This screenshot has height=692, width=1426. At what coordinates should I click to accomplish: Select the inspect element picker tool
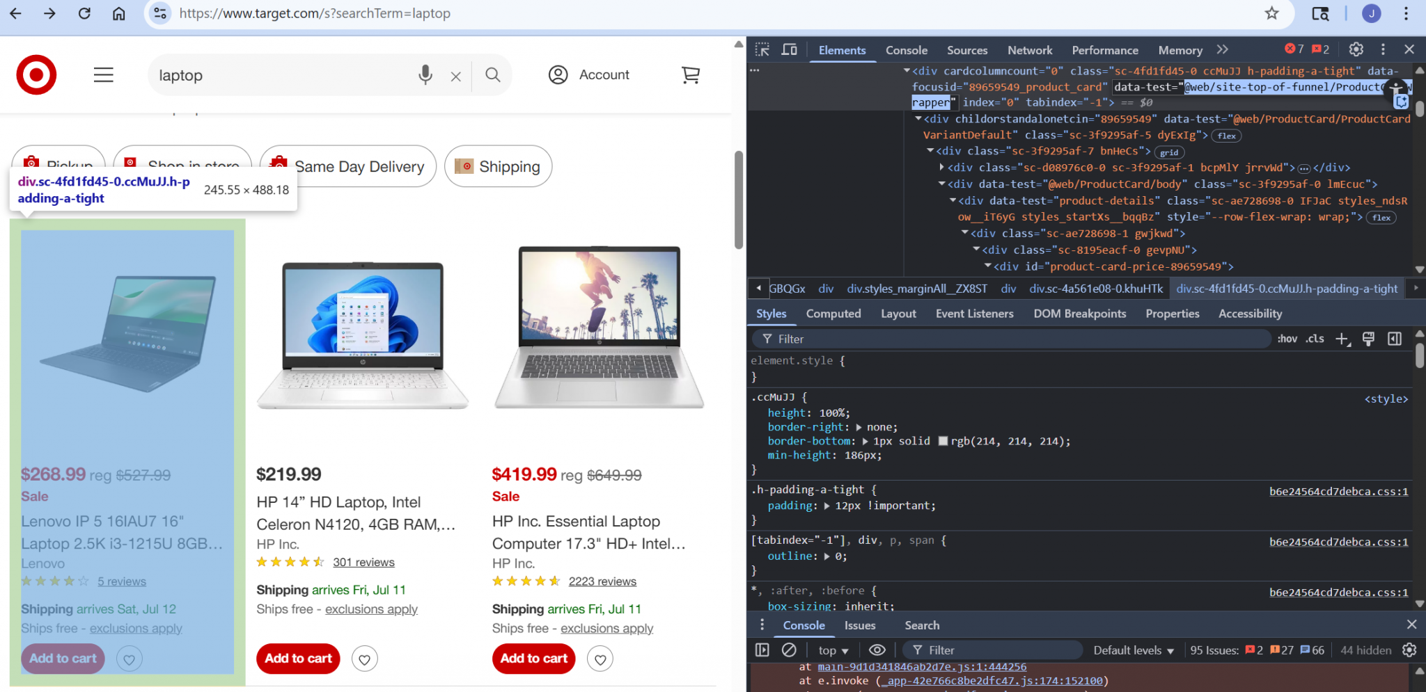[x=762, y=49]
